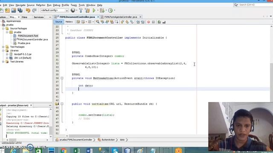Click the Redo arrow icon
The height and width of the screenshot is (153, 273).
pyautogui.click(x=34, y=10)
